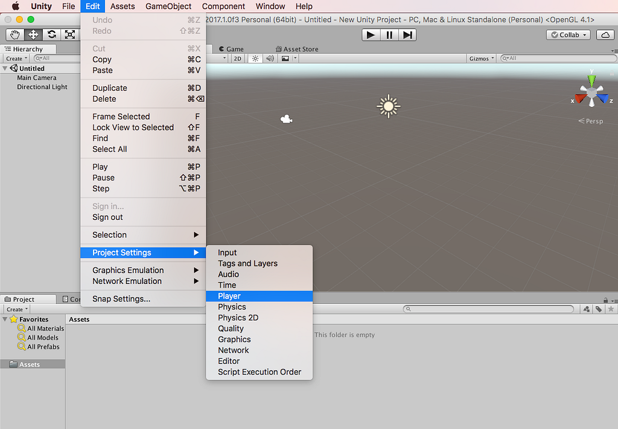Click the Project tab

pos(28,299)
